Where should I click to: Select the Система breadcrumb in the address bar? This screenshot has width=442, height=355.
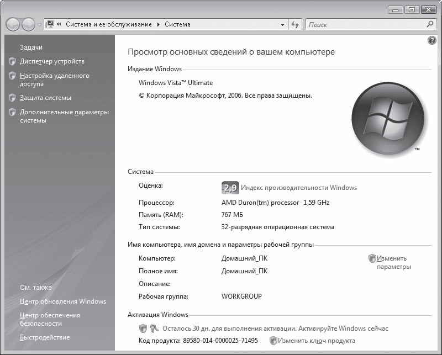[177, 24]
